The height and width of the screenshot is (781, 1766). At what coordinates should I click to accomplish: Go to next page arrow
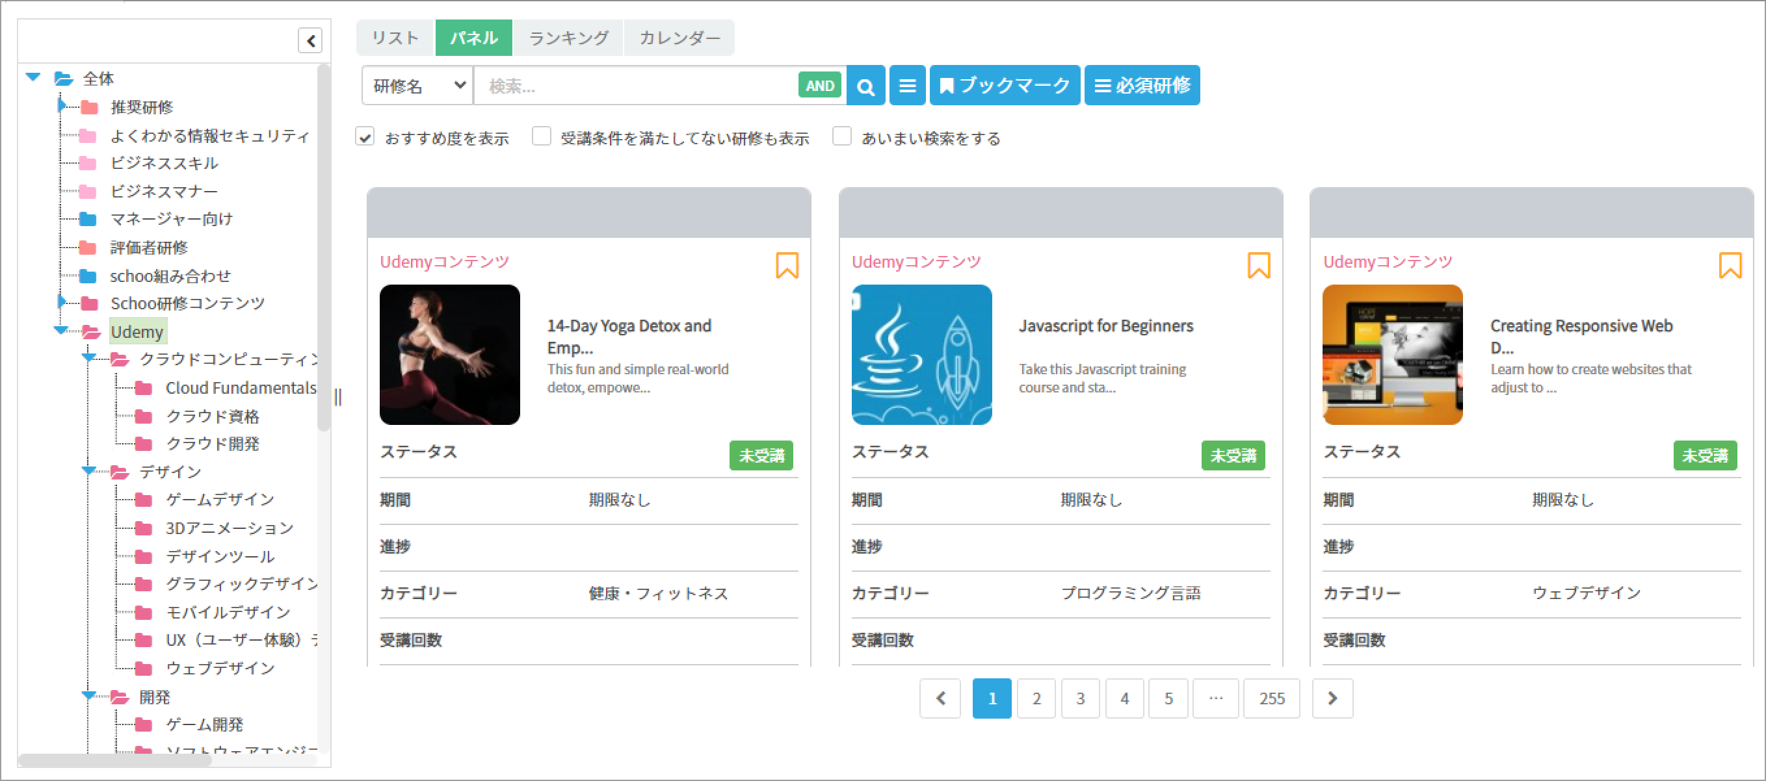[x=1332, y=698]
